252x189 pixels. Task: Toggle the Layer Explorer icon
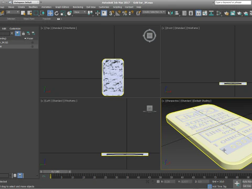(191, 13)
